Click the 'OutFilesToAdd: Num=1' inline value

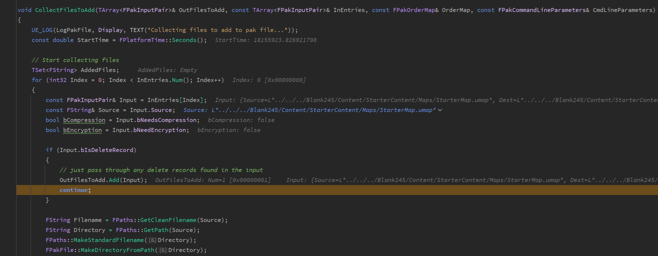point(213,180)
